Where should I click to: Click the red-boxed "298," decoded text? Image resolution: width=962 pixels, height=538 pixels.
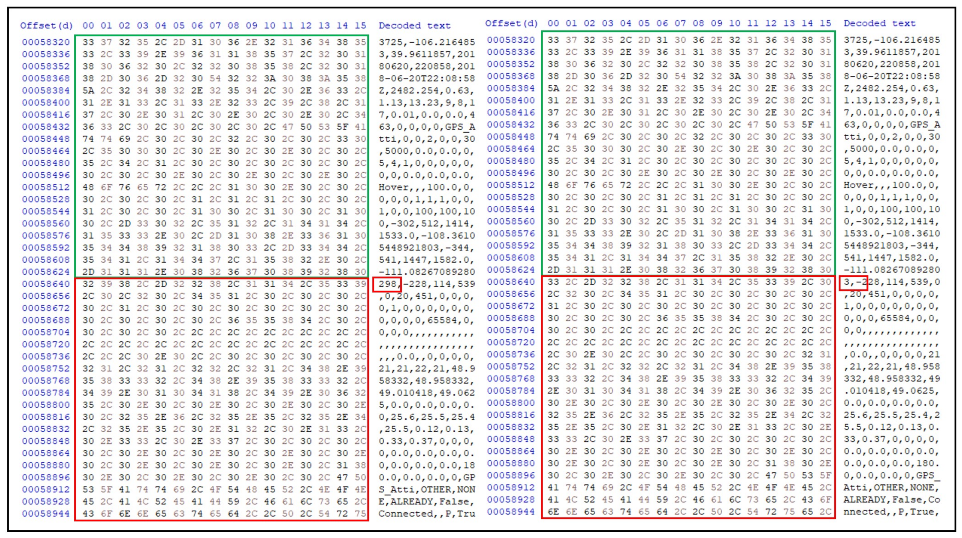click(x=387, y=284)
